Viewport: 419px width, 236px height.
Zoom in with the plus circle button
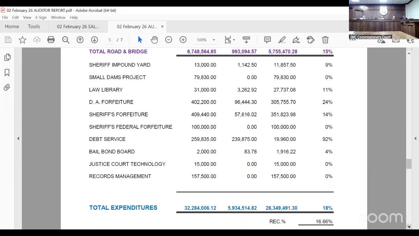183,40
